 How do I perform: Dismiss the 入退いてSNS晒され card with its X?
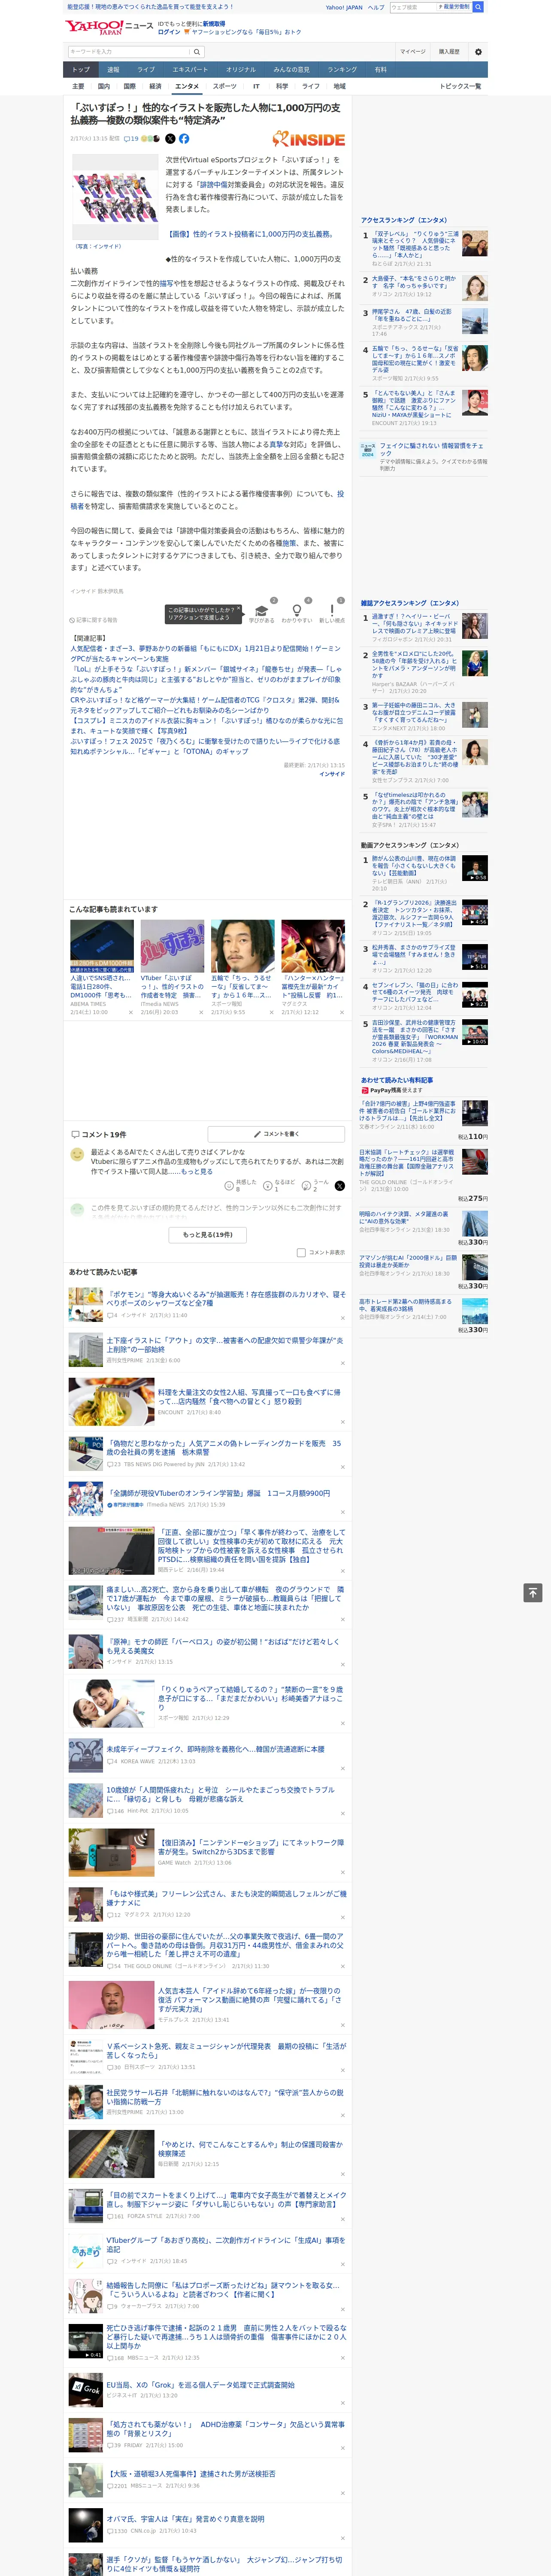[130, 1012]
